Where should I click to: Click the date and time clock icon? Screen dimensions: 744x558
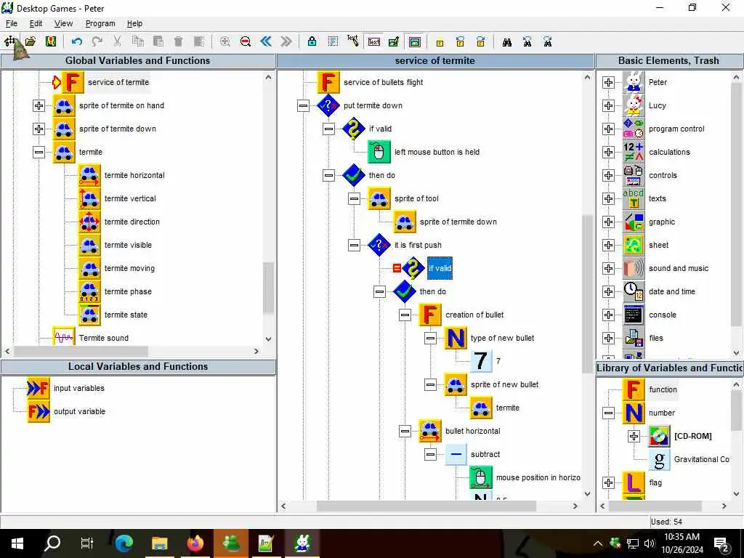pyautogui.click(x=634, y=291)
